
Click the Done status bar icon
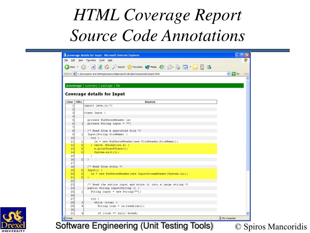(x=65, y=218)
